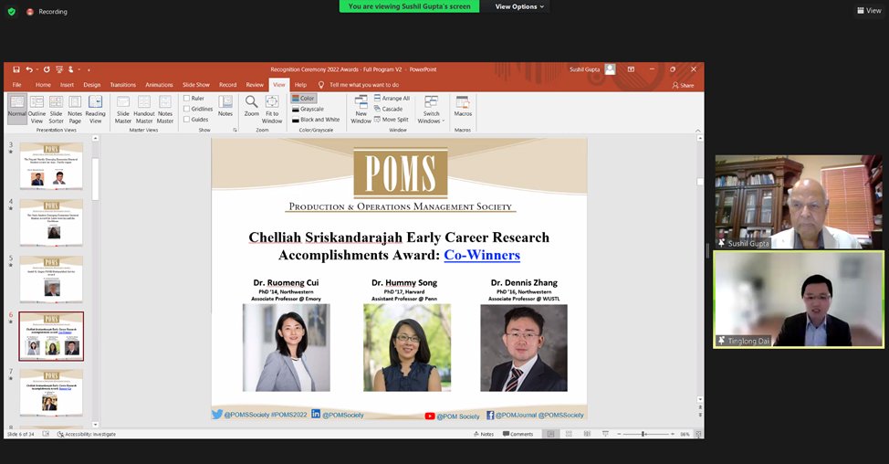Switch to Reading View
Screen dimensions: 889x464
[x=95, y=109]
